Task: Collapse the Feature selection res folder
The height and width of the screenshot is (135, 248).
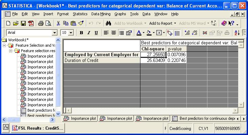Action: (x=10, y=51)
